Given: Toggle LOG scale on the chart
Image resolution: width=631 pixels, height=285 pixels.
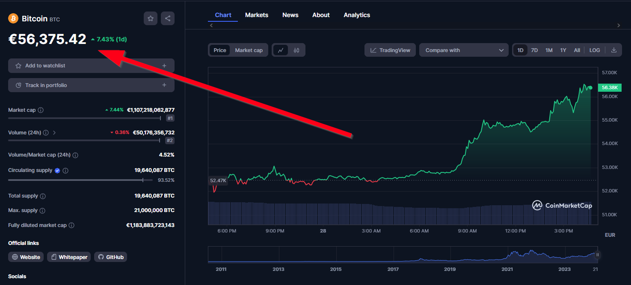Looking at the screenshot, I should pos(595,50).
